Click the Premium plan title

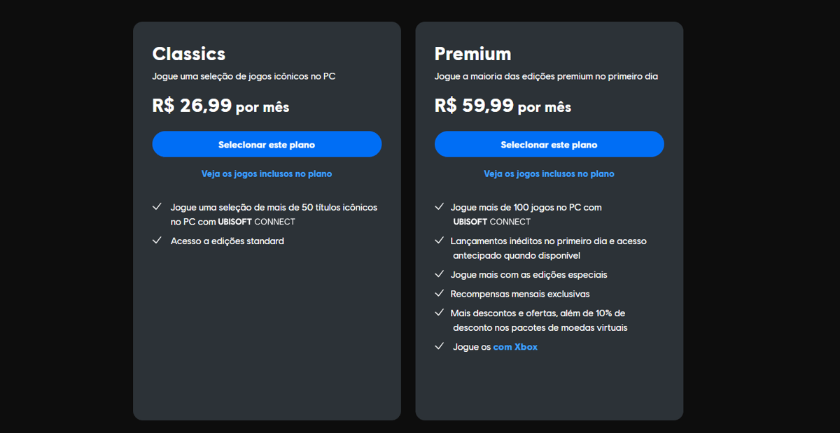(473, 54)
